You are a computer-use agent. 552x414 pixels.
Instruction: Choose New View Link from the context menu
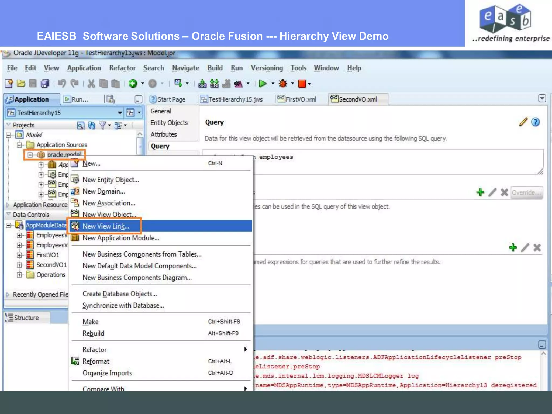pyautogui.click(x=161, y=226)
